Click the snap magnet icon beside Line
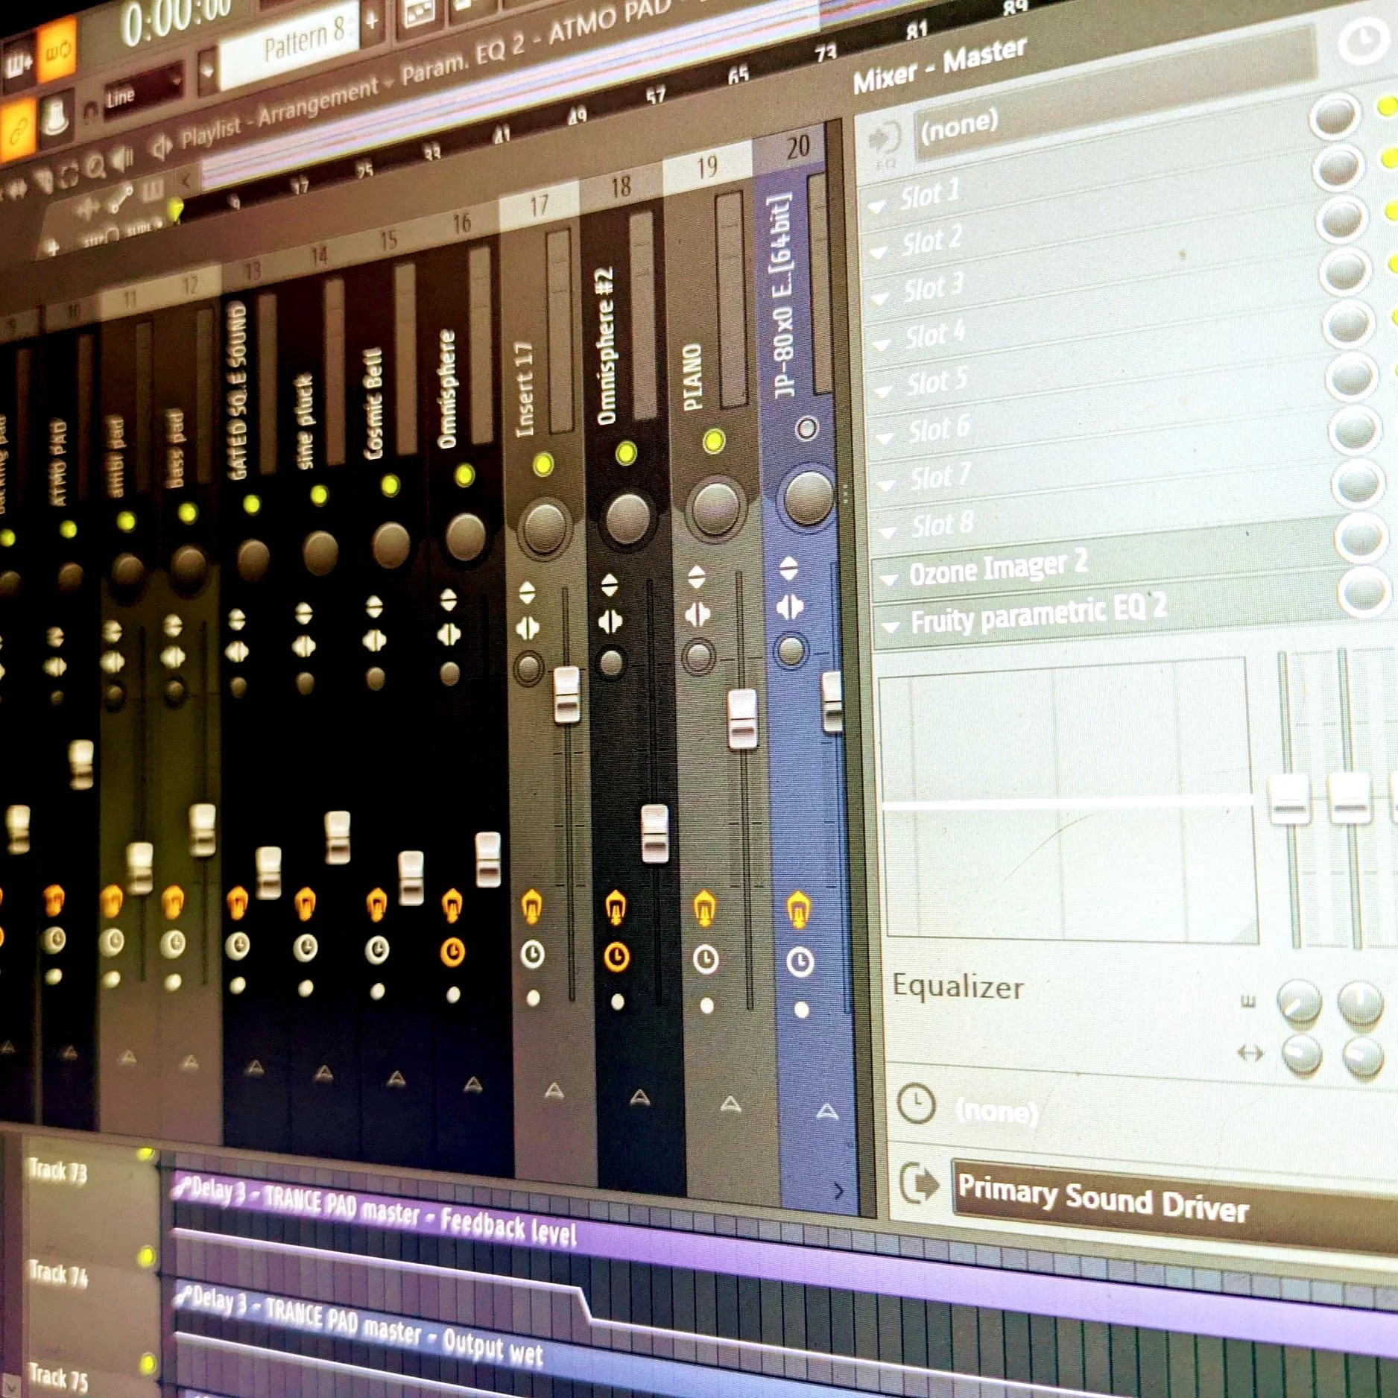Viewport: 1398px width, 1398px height. [x=90, y=111]
